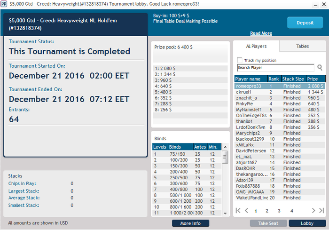Switch to the All Players tab
The image size is (329, 230).
coord(256,46)
